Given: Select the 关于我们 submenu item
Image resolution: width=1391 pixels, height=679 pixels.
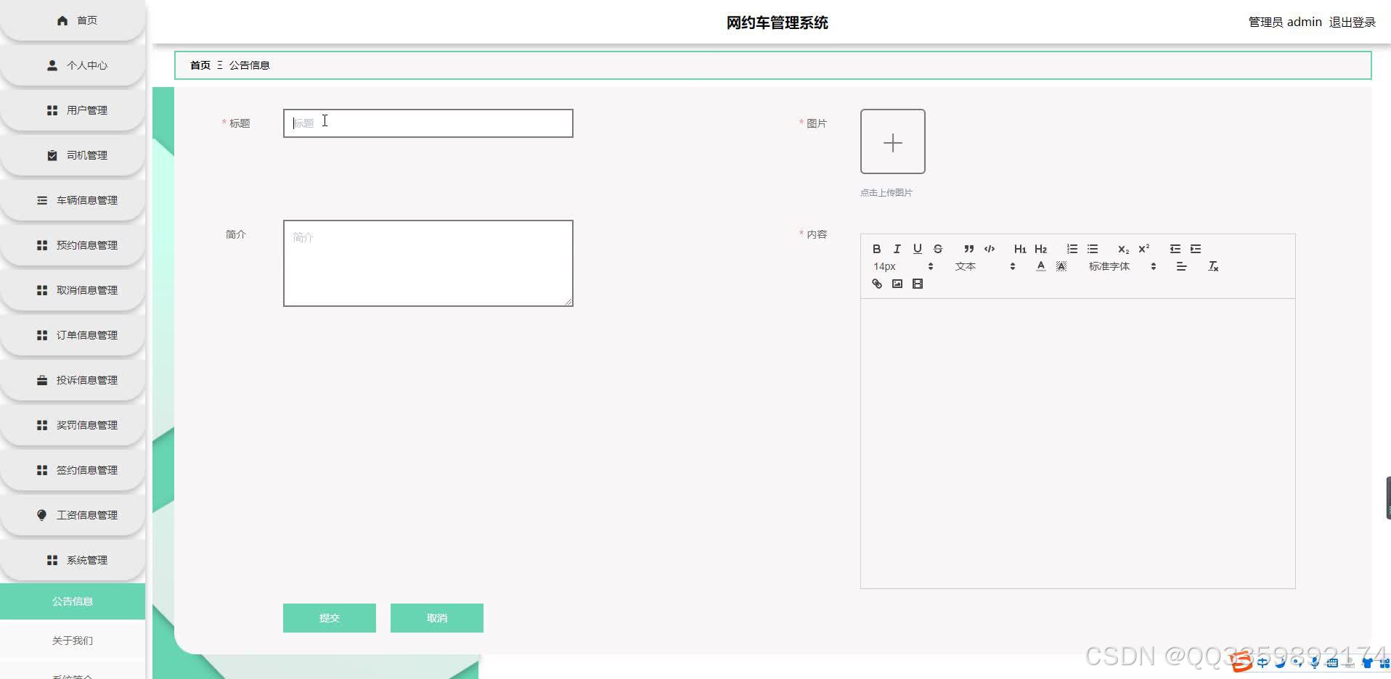Looking at the screenshot, I should coord(73,641).
